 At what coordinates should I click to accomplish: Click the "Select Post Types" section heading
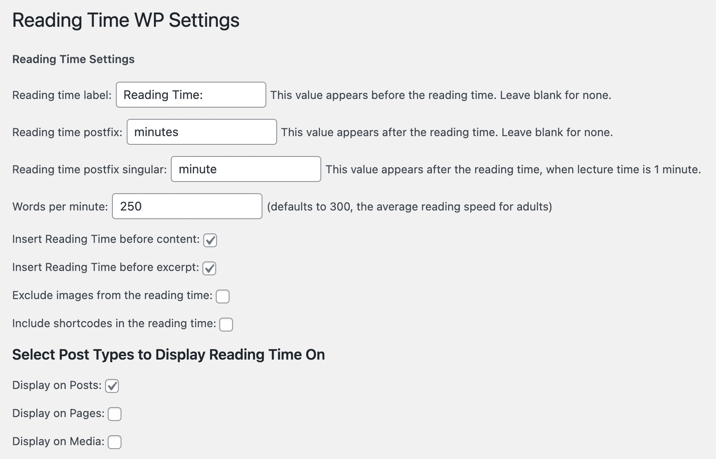point(168,355)
